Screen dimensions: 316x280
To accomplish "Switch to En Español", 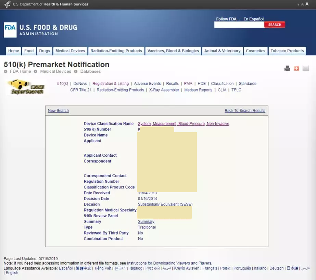I will pos(254,19).
